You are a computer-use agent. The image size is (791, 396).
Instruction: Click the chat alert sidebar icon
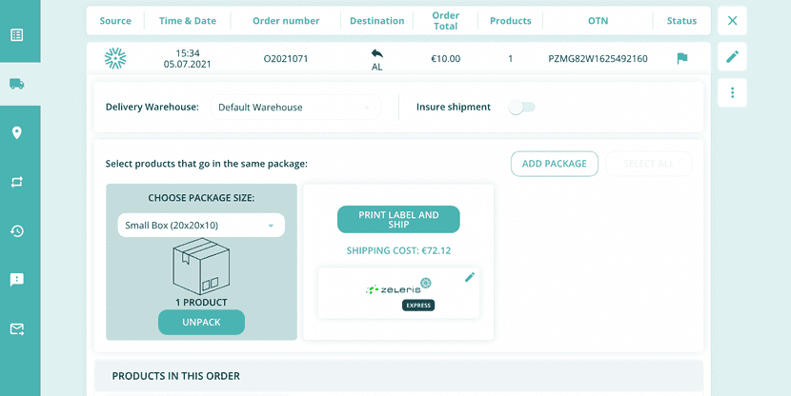pos(17,280)
